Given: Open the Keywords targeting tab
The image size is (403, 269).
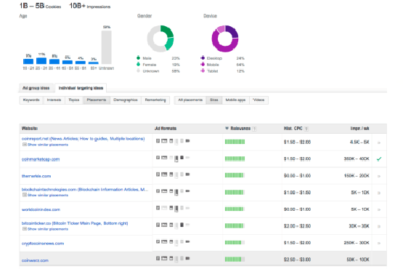Looking at the screenshot, I should point(31,100).
